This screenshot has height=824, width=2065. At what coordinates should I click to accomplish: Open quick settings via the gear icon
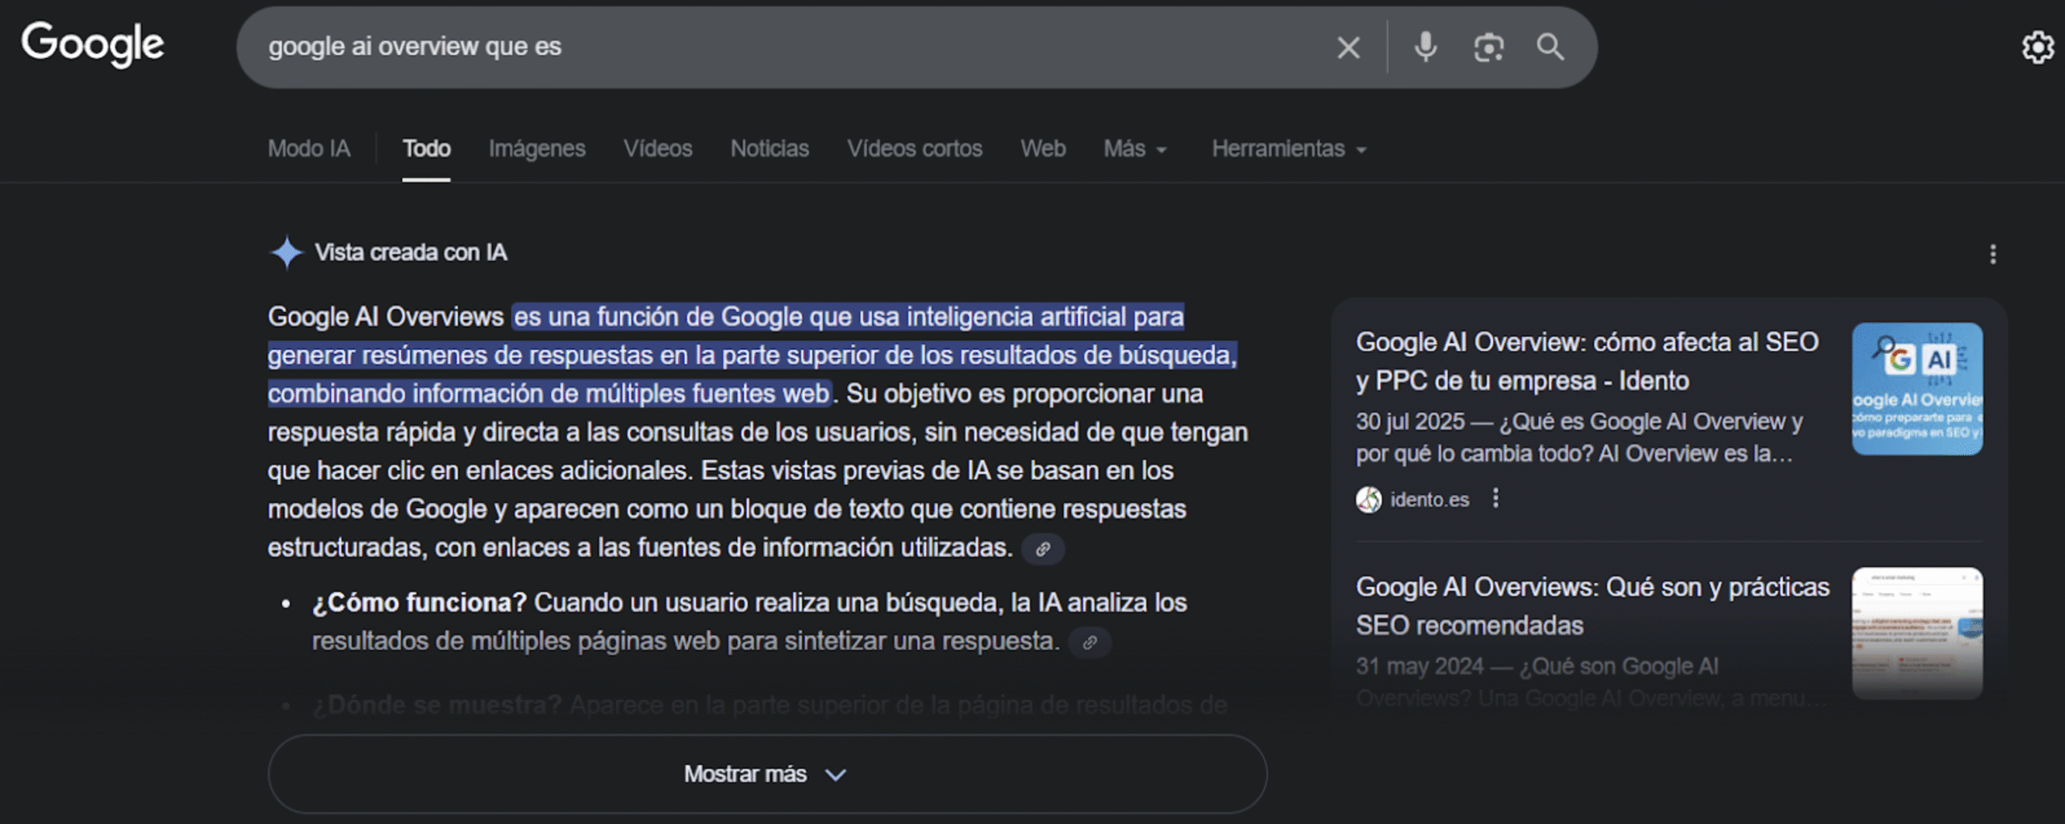(2039, 47)
